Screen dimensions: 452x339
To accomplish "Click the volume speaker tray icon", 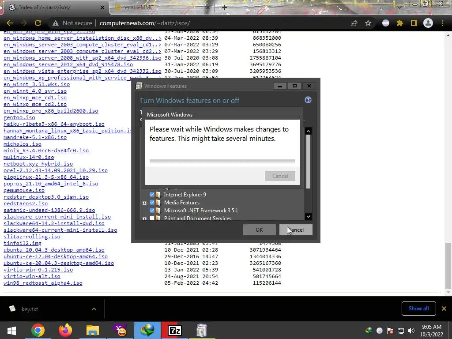I will pos(411,331).
